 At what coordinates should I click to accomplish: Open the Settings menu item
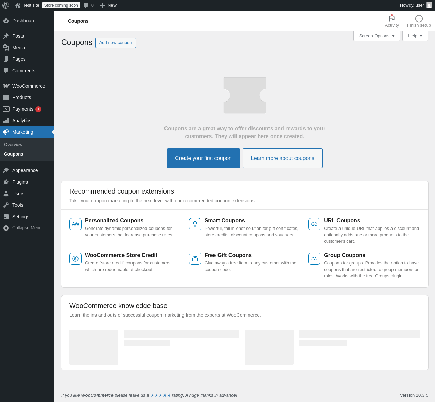(27, 217)
